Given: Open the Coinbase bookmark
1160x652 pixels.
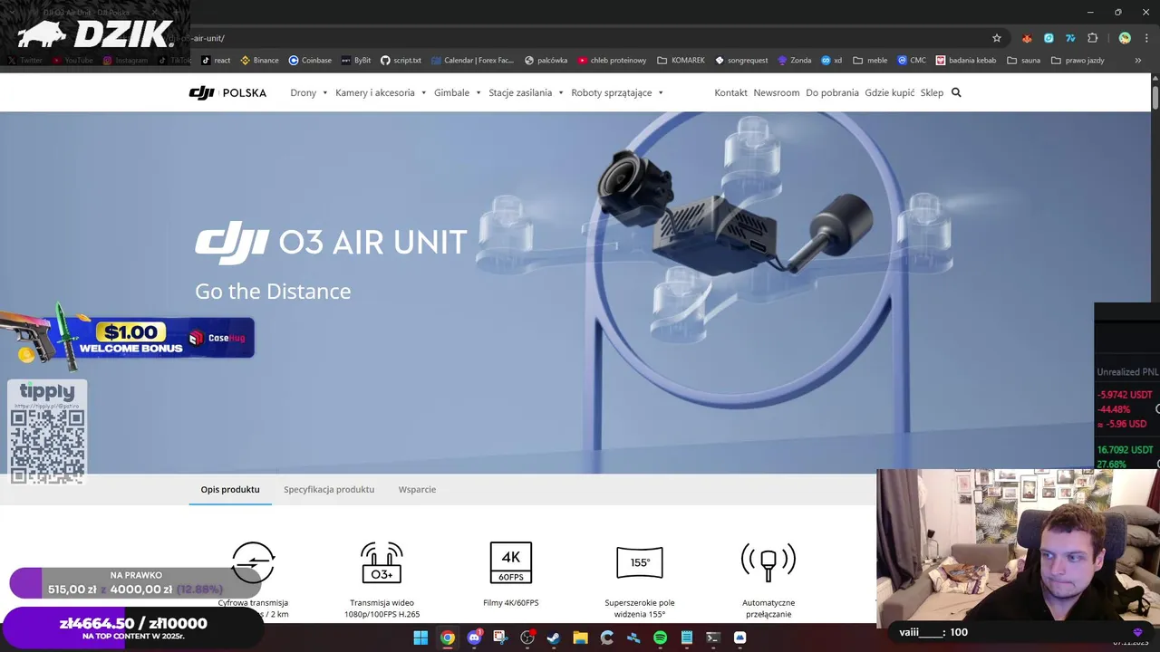Looking at the screenshot, I should (310, 61).
